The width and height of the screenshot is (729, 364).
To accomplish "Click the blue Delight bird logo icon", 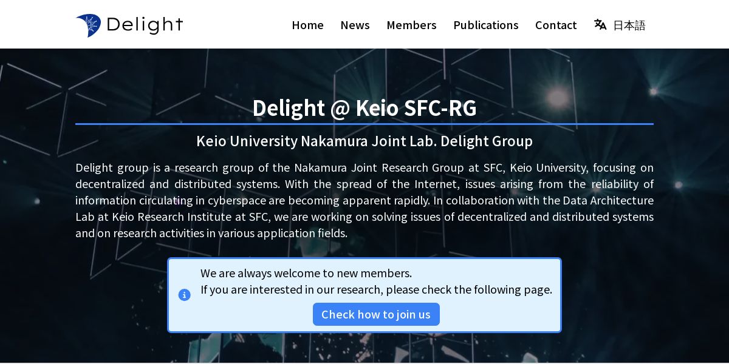I will (89, 25).
